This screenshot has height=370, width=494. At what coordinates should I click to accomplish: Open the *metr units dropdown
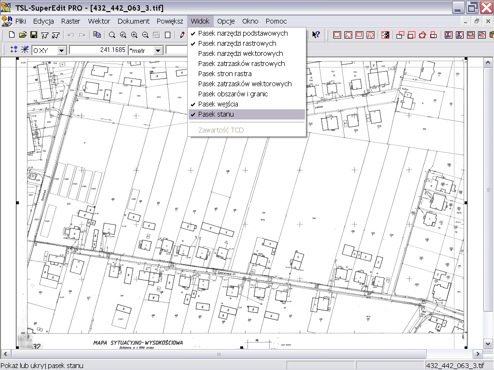tap(158, 50)
